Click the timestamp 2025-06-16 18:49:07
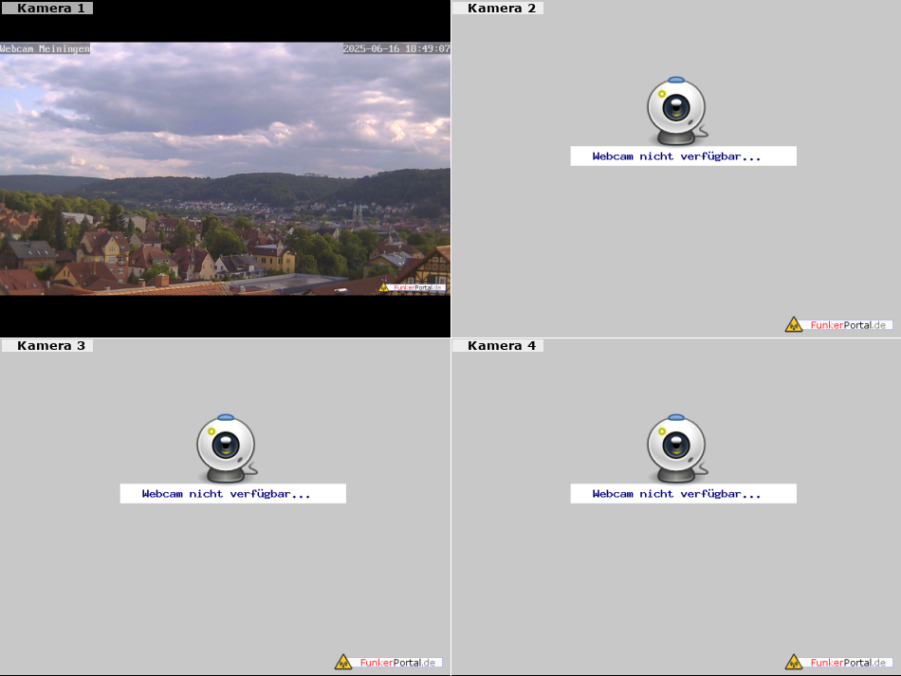 (x=396, y=48)
